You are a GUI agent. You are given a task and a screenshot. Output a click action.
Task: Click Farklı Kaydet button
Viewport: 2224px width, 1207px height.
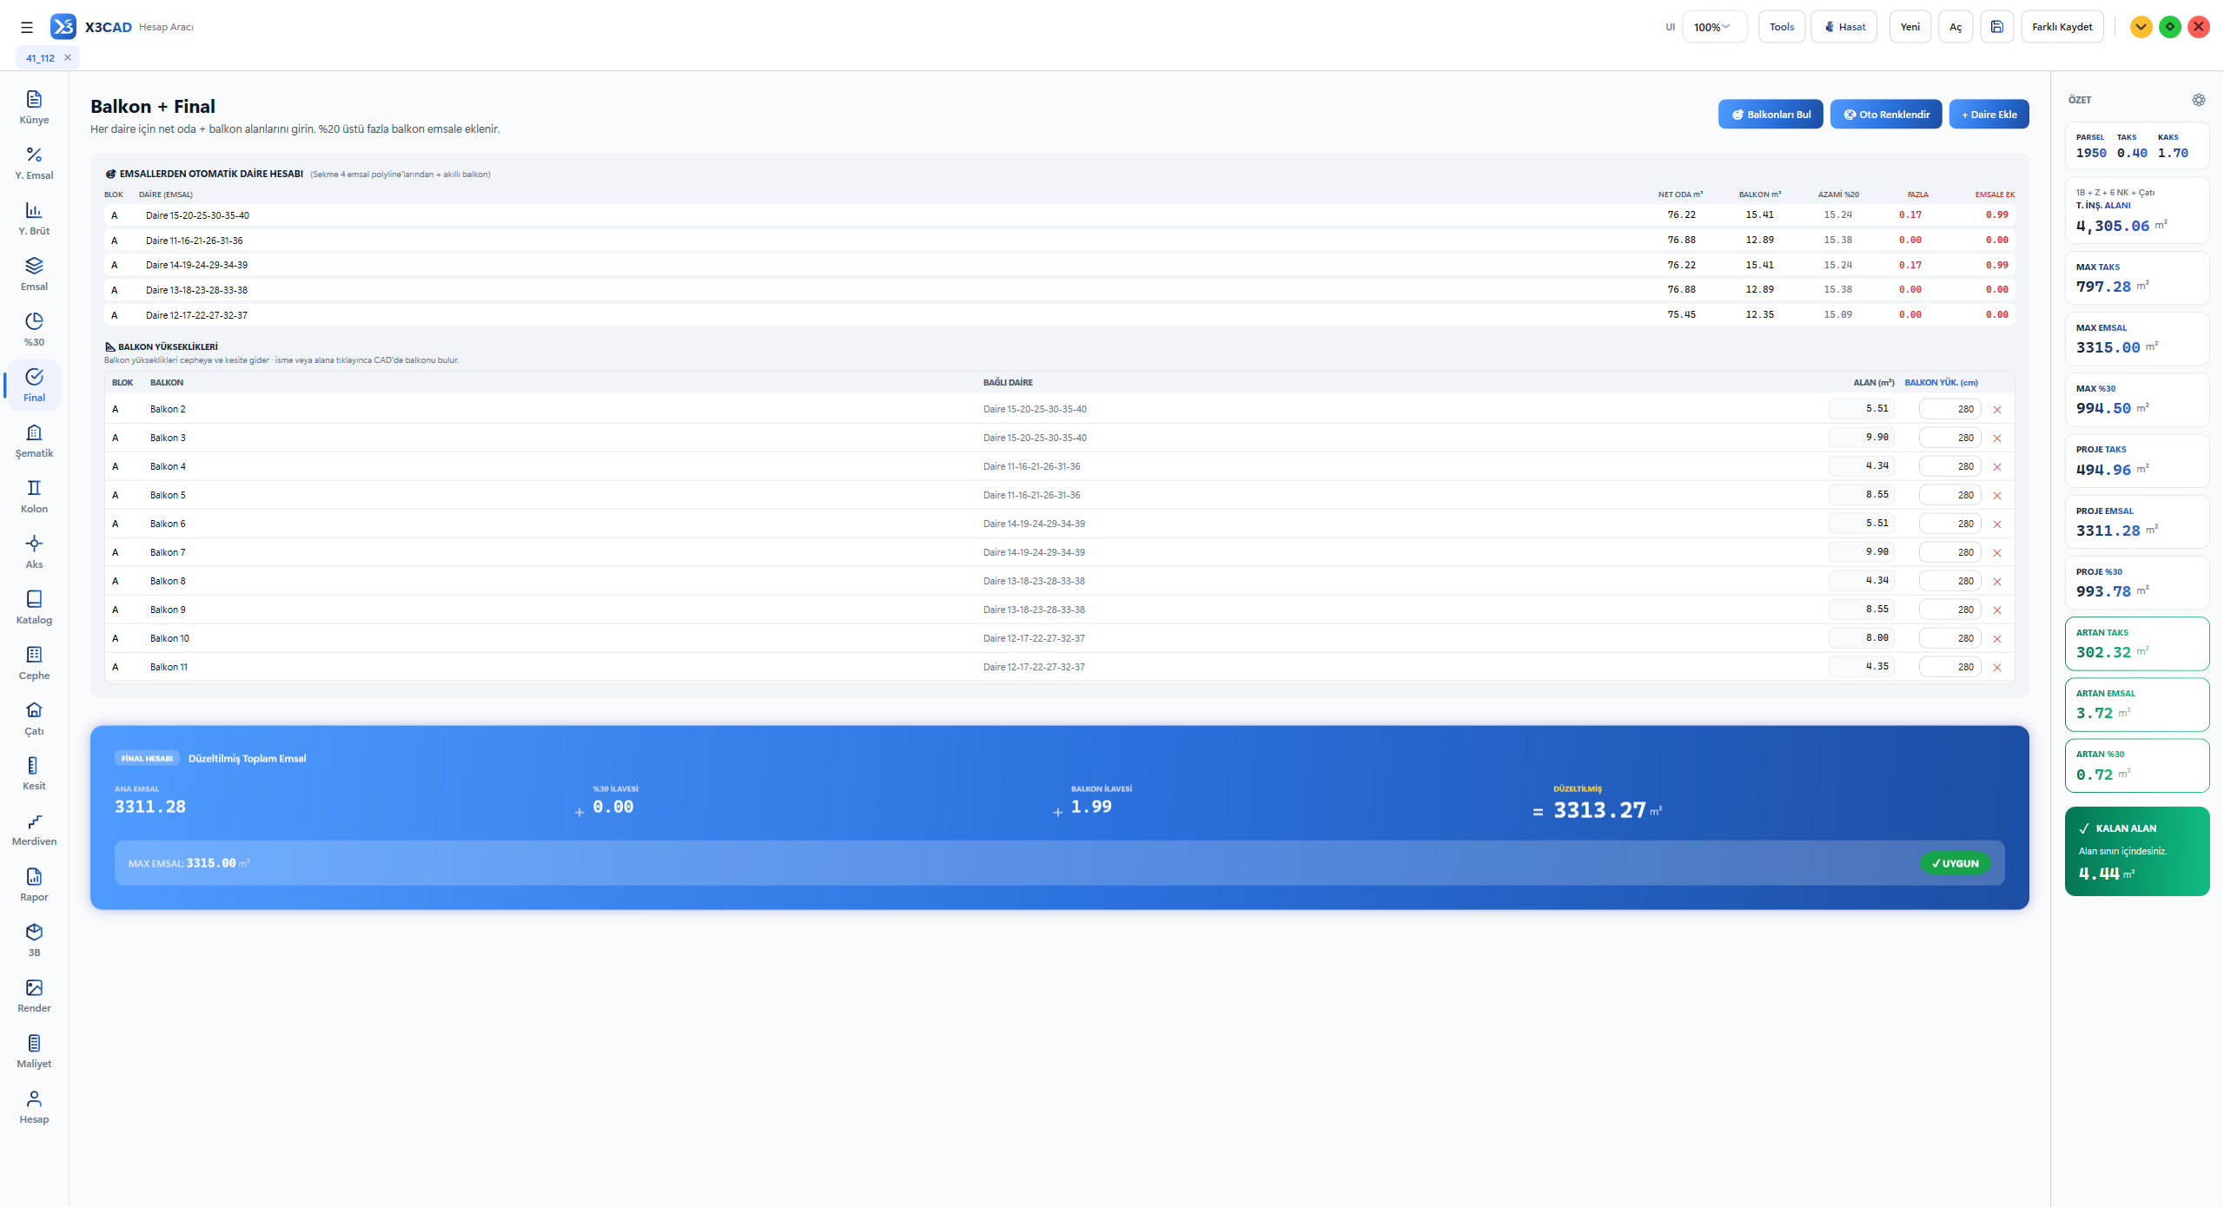coord(2062,27)
